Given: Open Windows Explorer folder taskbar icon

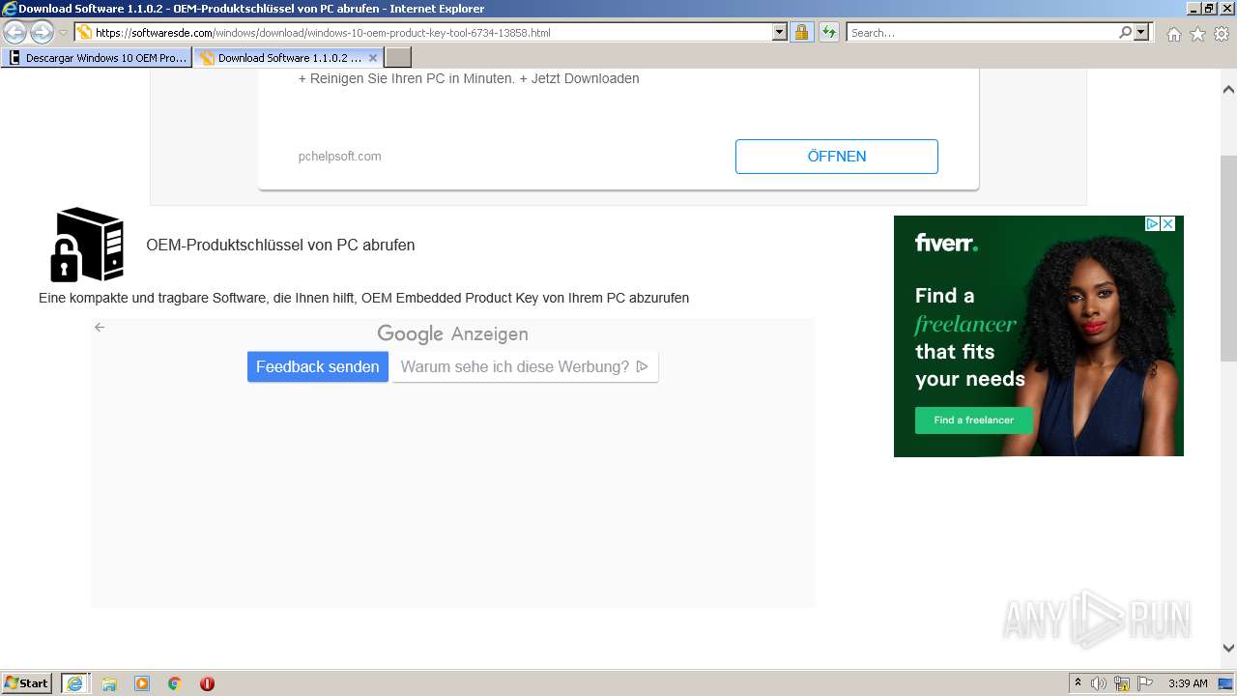Looking at the screenshot, I should pyautogui.click(x=109, y=683).
